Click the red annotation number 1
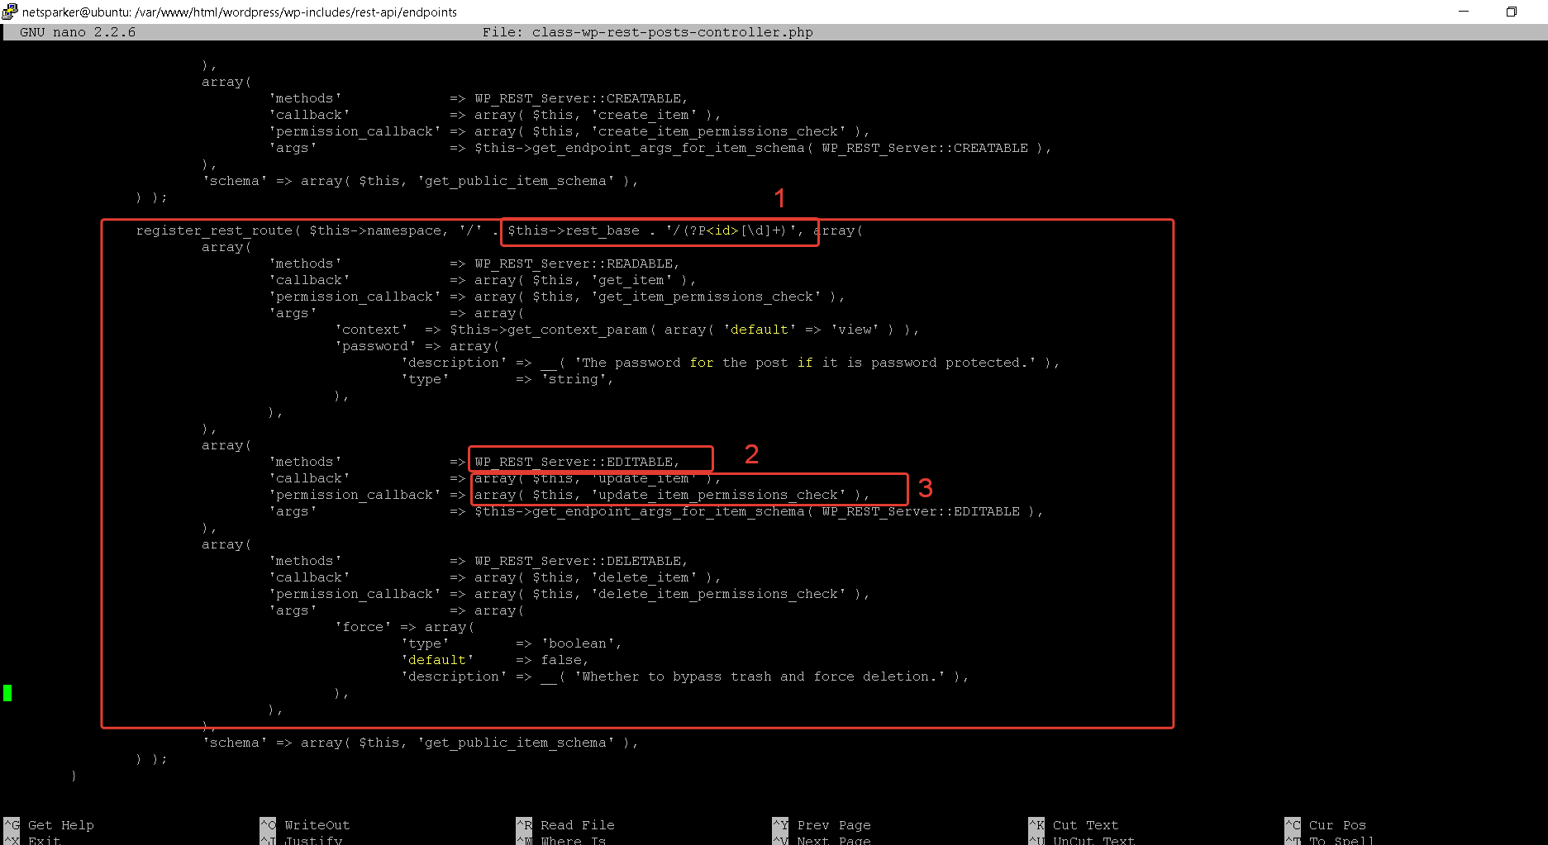Screen dimensions: 1548x845 point(779,198)
